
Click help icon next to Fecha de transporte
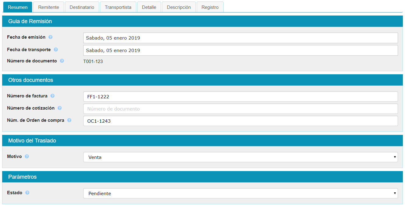[x=56, y=50]
